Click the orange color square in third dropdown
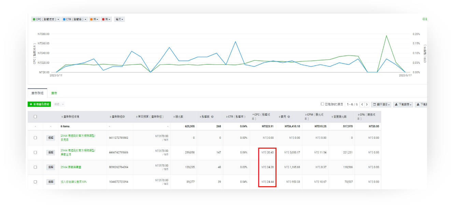The height and width of the screenshot is (211, 452). (91, 19)
